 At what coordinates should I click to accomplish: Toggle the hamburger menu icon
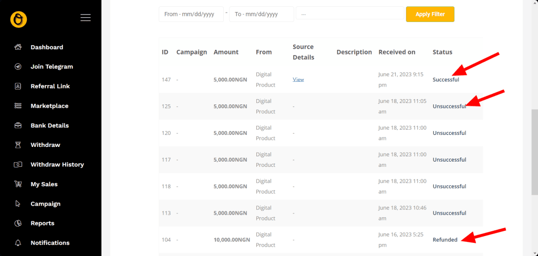click(x=86, y=18)
